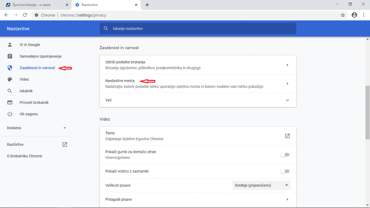
Task: Open Izbriši podatke brskanja
Action: pos(198,65)
